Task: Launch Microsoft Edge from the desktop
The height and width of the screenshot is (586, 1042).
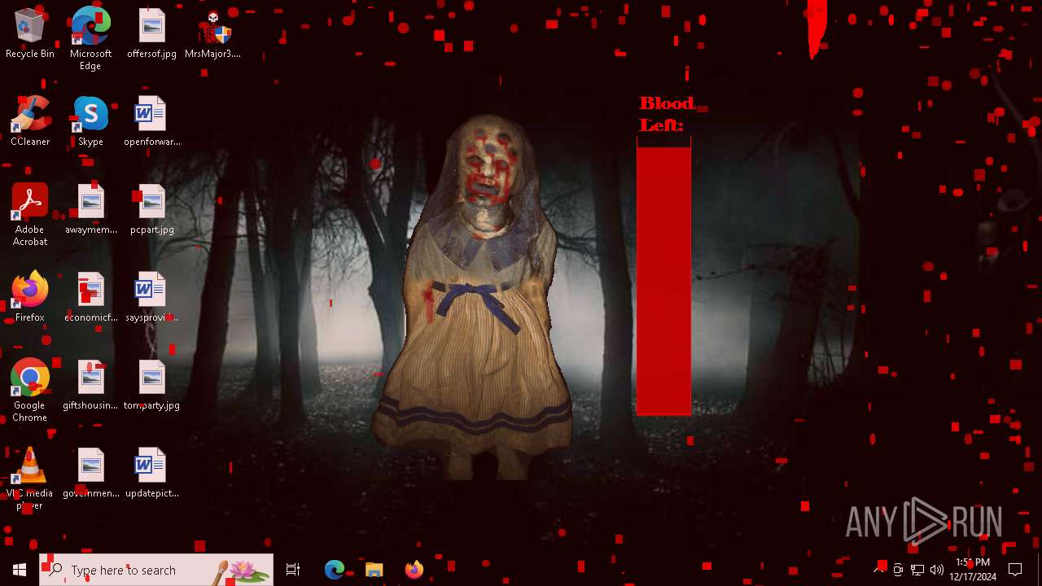Action: 90,38
